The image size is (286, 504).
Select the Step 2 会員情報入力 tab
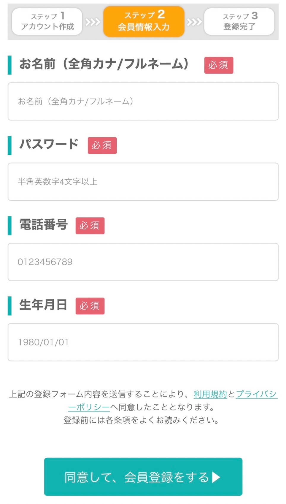click(144, 21)
